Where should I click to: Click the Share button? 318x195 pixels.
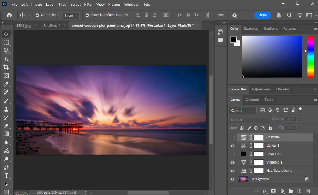(x=263, y=15)
